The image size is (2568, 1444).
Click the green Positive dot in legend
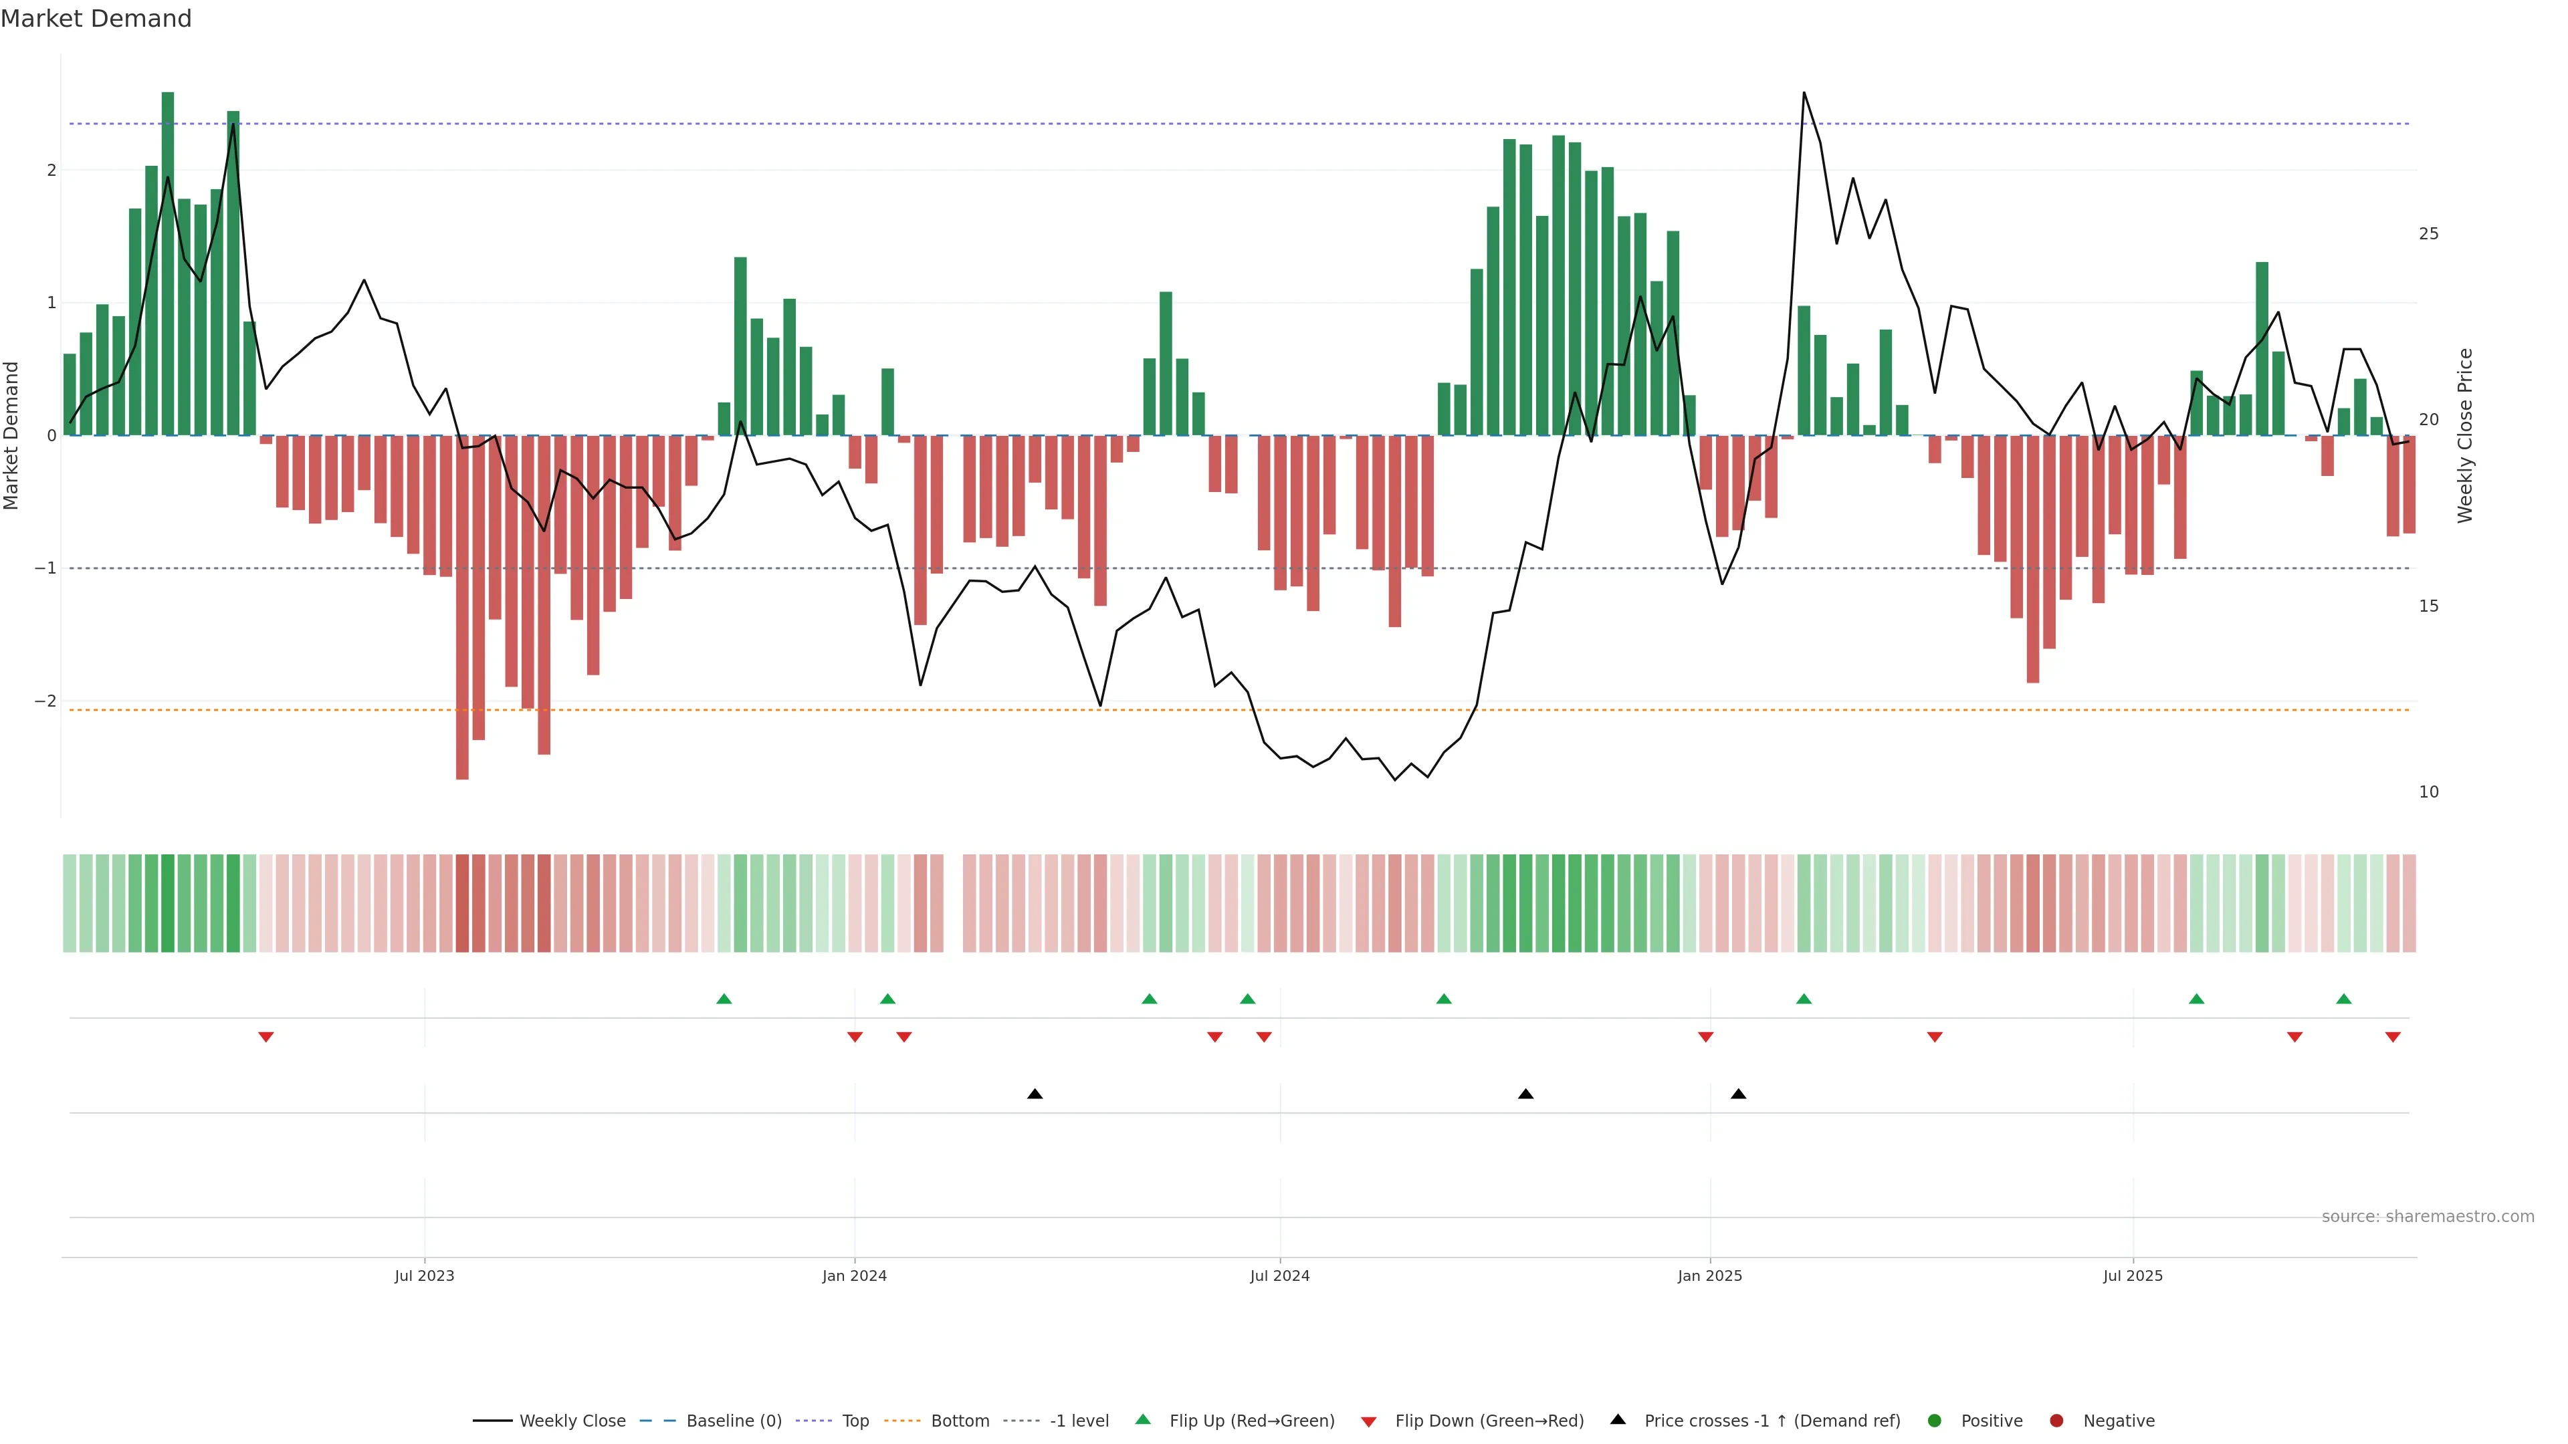1934,1421
